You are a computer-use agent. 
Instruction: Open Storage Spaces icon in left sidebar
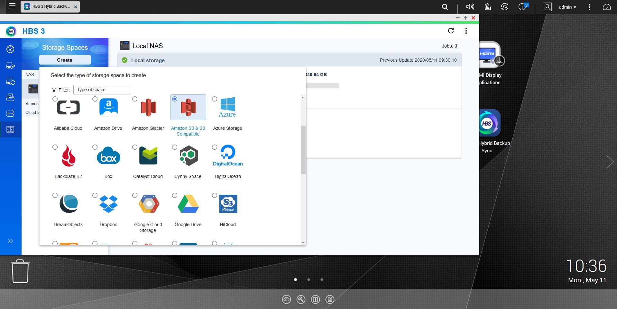pos(10,129)
